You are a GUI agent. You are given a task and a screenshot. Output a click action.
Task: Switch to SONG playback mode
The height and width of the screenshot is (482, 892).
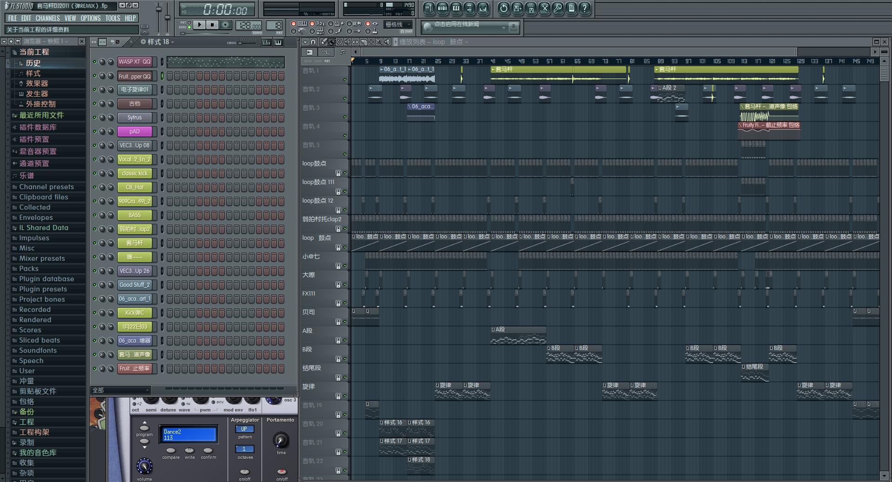190,27
